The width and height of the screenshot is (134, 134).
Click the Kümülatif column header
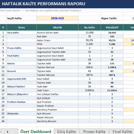point(112,28)
